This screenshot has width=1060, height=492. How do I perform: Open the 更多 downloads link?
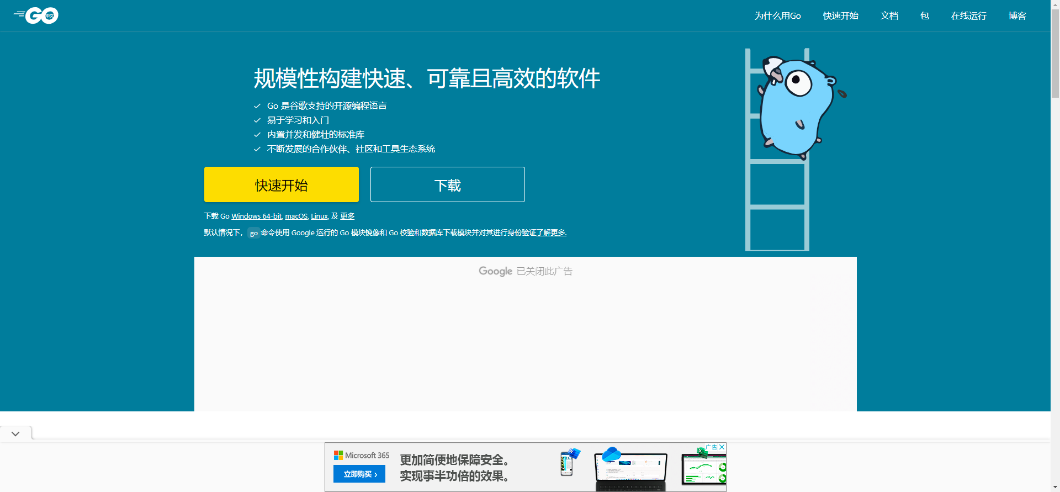[347, 216]
